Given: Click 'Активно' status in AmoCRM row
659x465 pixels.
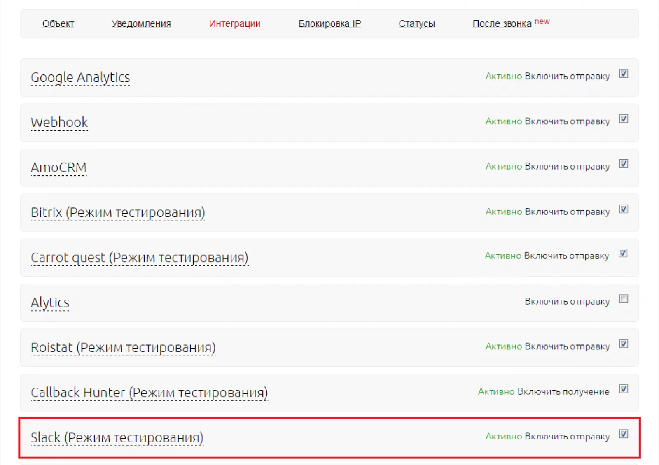Looking at the screenshot, I should pyautogui.click(x=503, y=167).
